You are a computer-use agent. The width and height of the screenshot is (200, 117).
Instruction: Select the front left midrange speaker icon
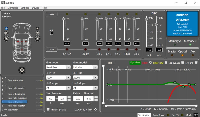pos(6,33)
